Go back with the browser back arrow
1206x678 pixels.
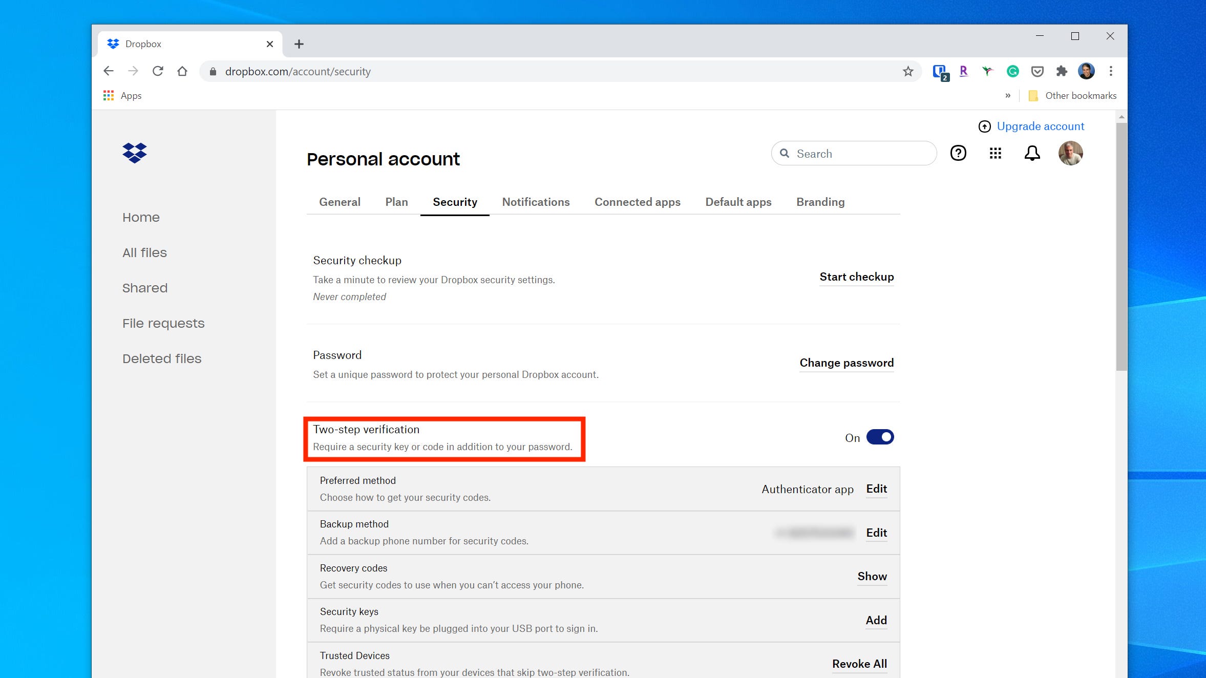[x=109, y=71]
